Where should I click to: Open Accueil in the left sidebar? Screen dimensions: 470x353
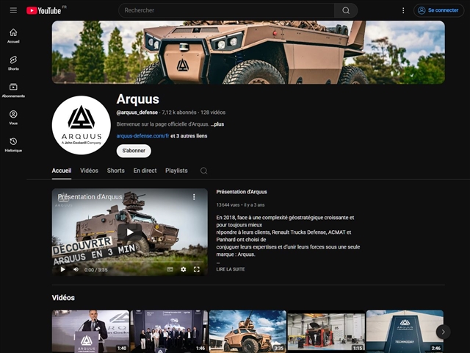tap(13, 36)
